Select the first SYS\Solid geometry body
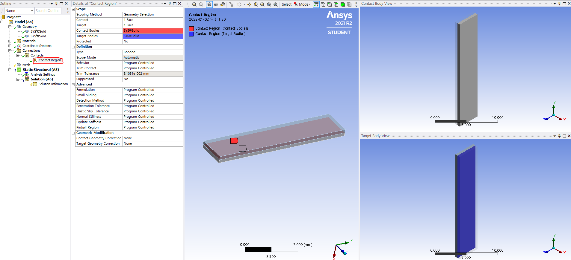This screenshot has height=260, width=571. point(38,31)
